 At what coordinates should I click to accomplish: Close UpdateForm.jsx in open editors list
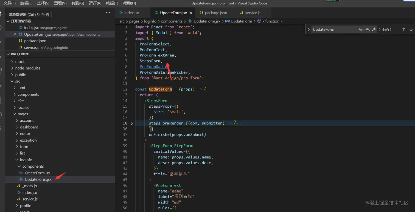click(x=15, y=34)
